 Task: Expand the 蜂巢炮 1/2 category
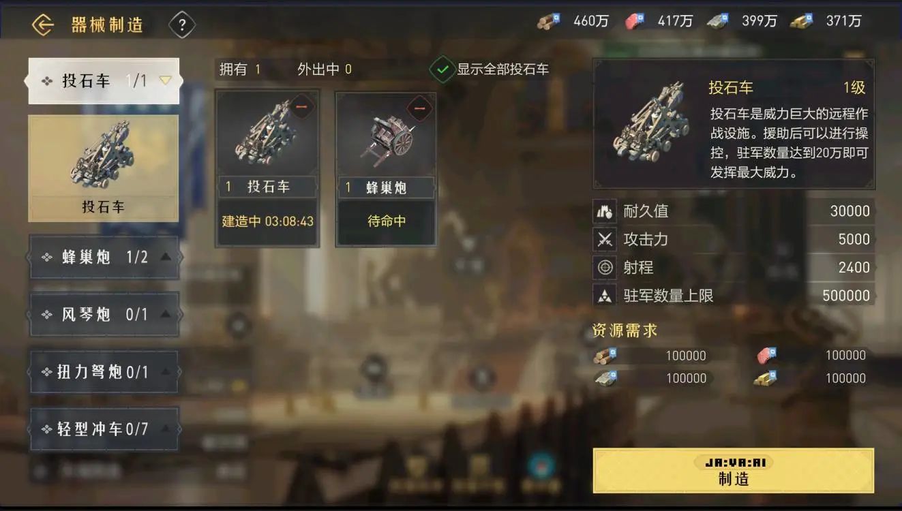[104, 258]
